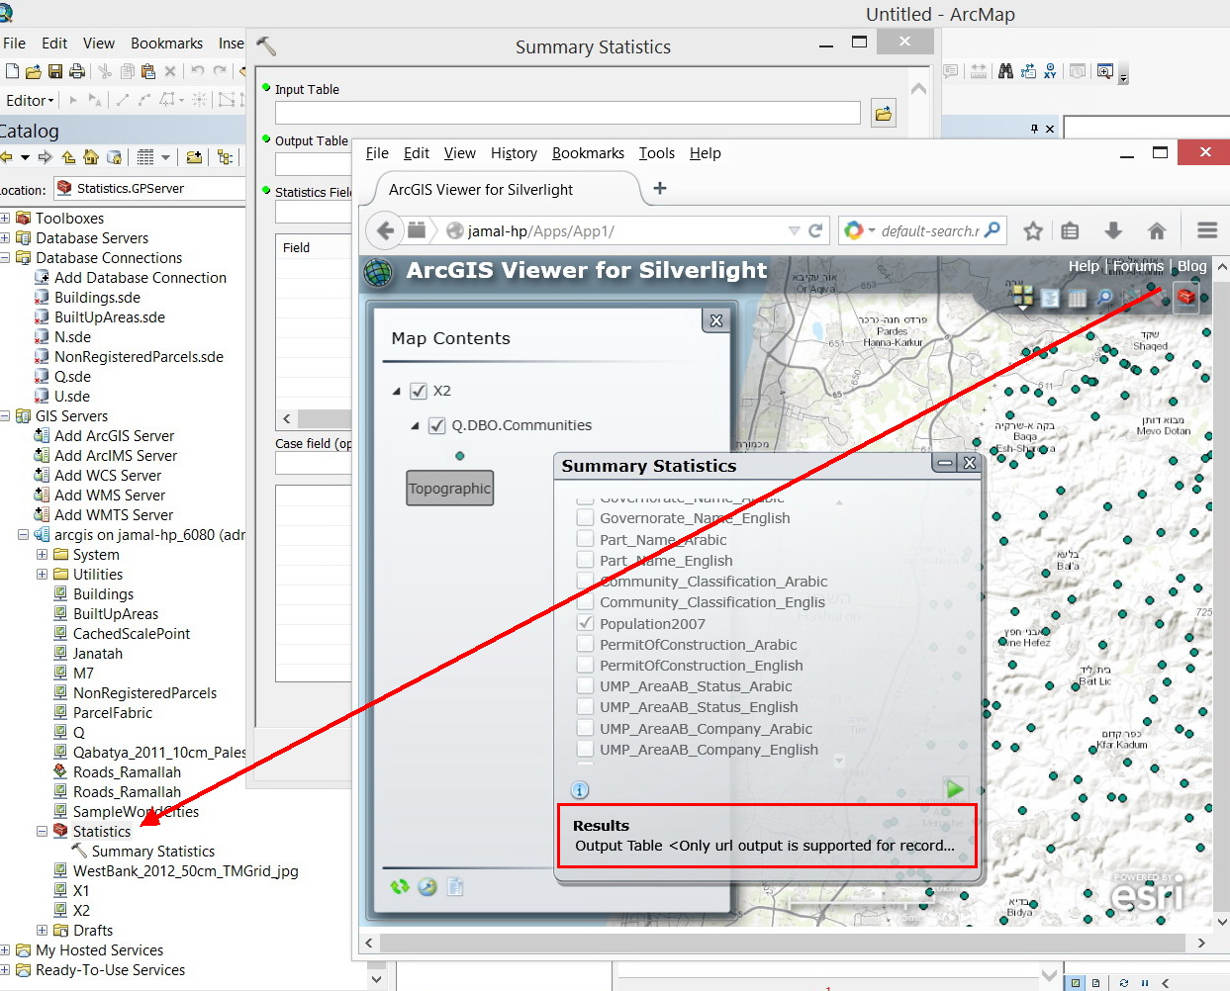Expand the Drafts folder in Catalog

point(42,931)
